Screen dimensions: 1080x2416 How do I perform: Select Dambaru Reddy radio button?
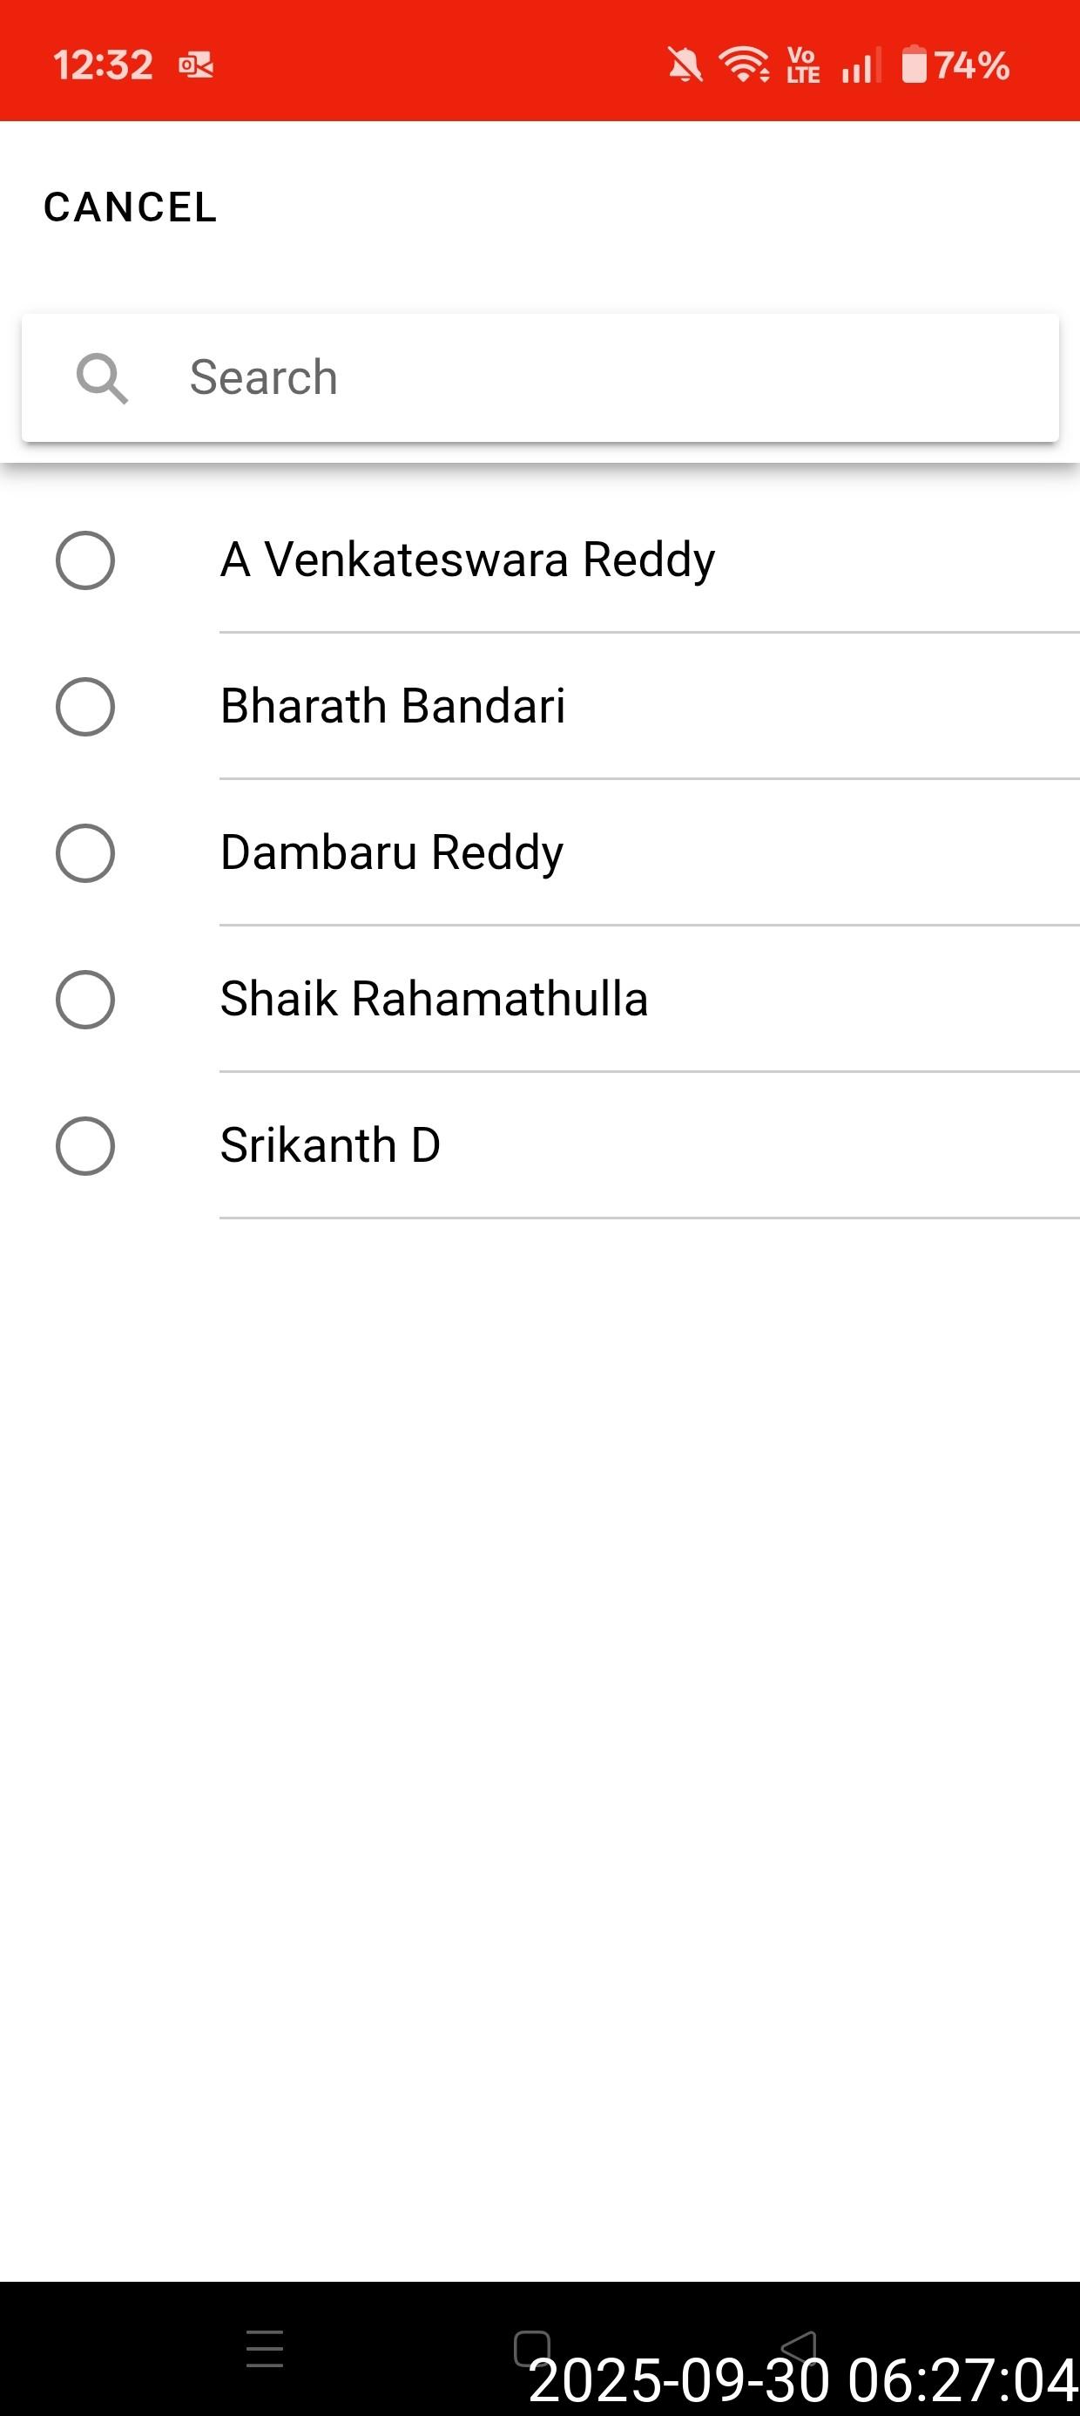(x=85, y=853)
